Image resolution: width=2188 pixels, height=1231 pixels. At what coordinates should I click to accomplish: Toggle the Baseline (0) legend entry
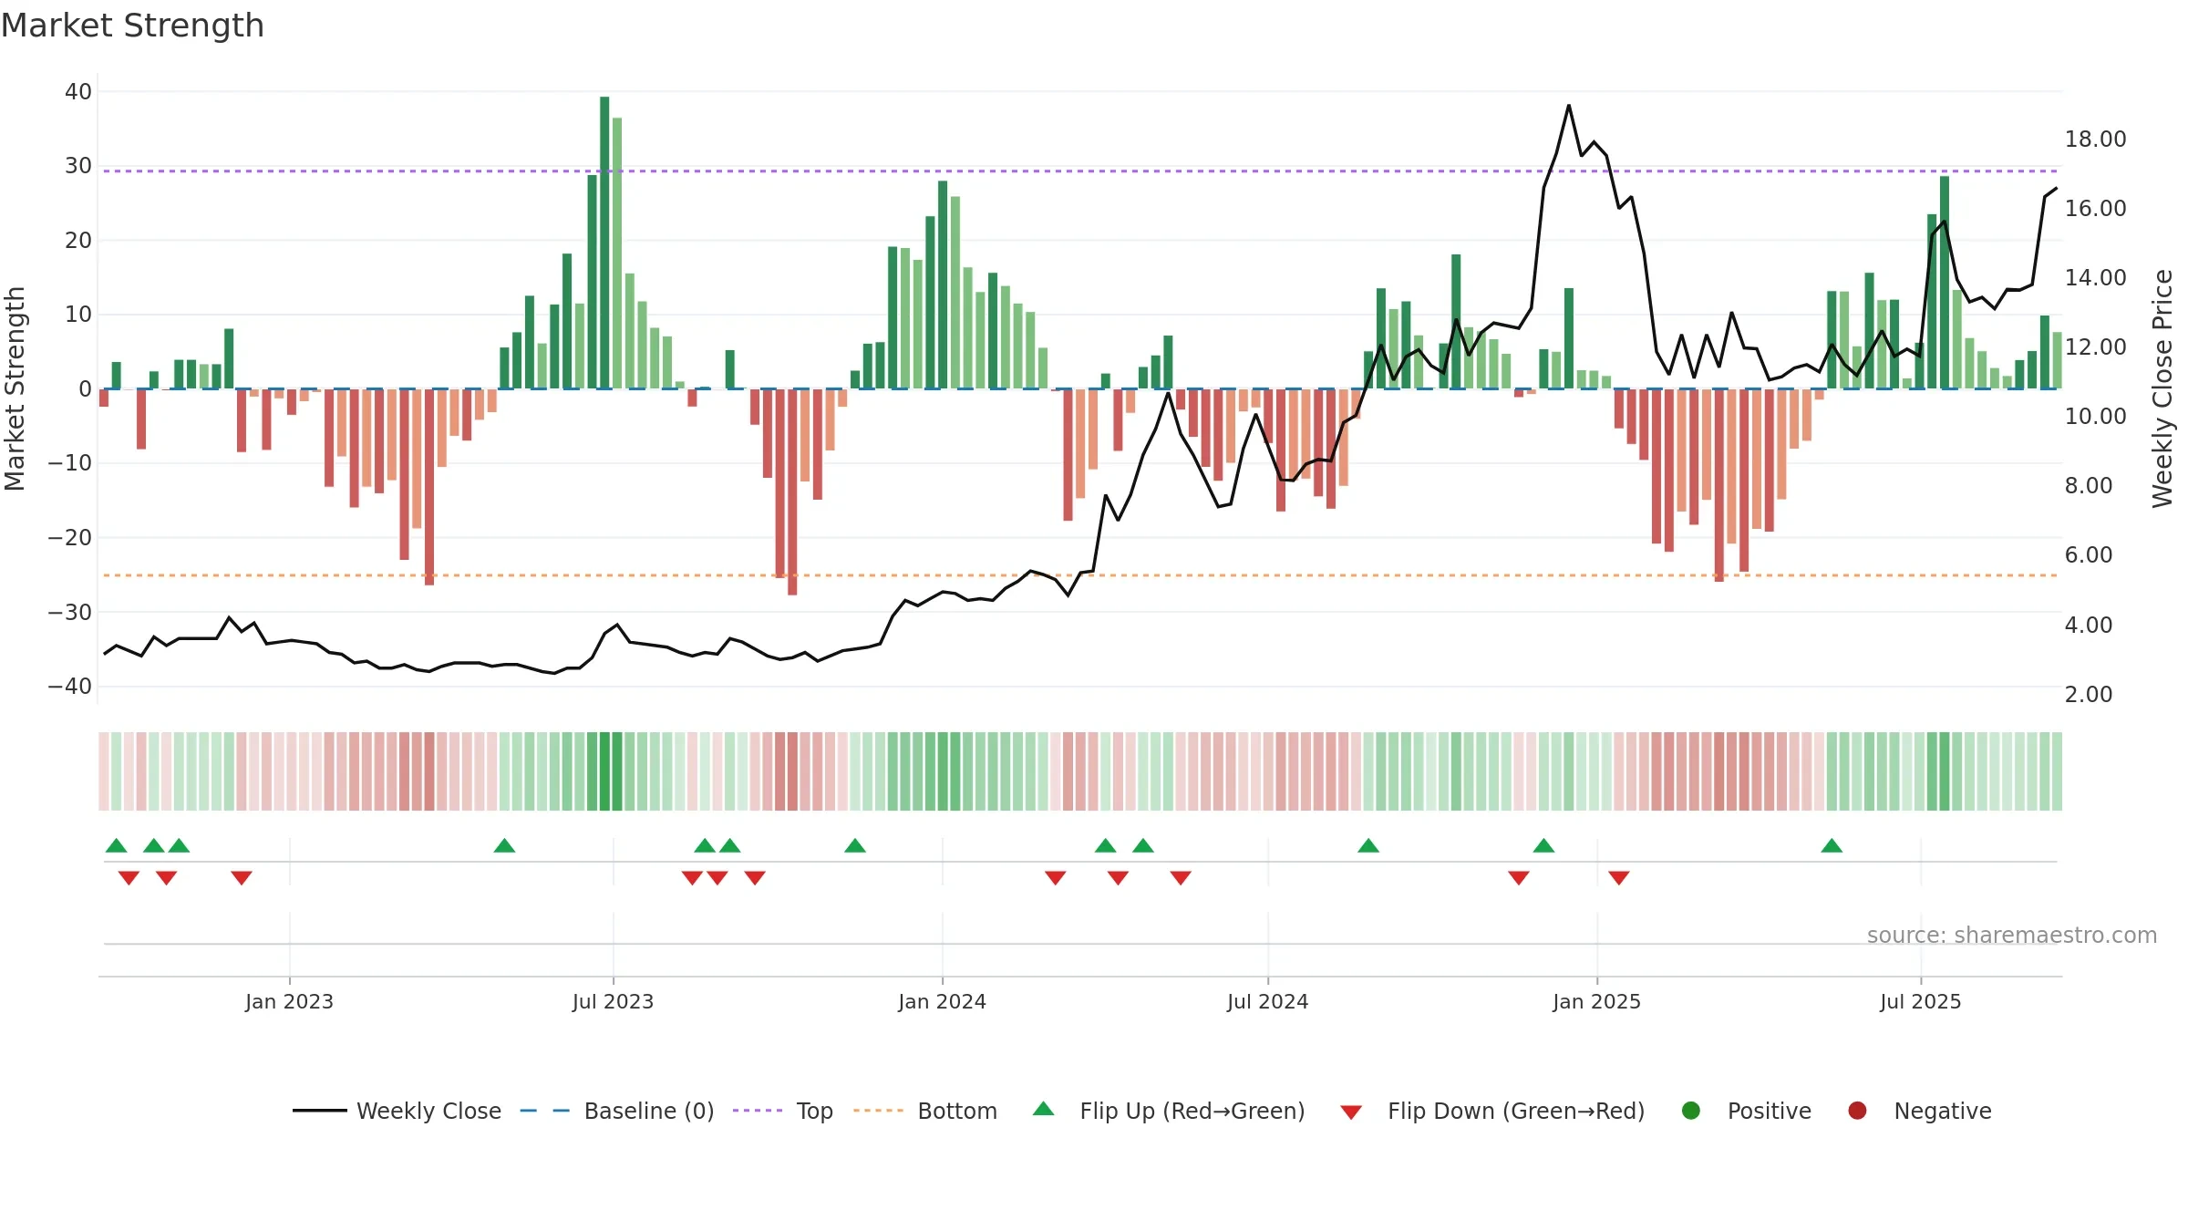[x=617, y=1111]
